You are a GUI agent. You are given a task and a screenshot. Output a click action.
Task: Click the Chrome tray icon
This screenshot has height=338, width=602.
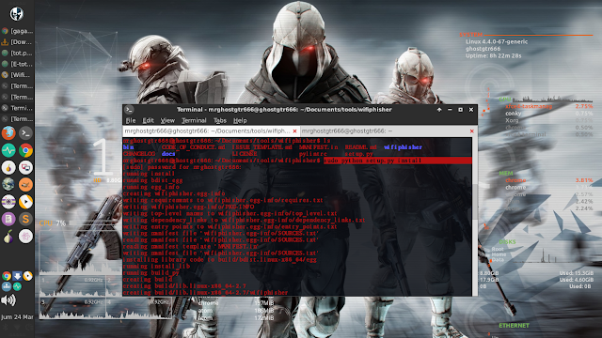(x=7, y=276)
